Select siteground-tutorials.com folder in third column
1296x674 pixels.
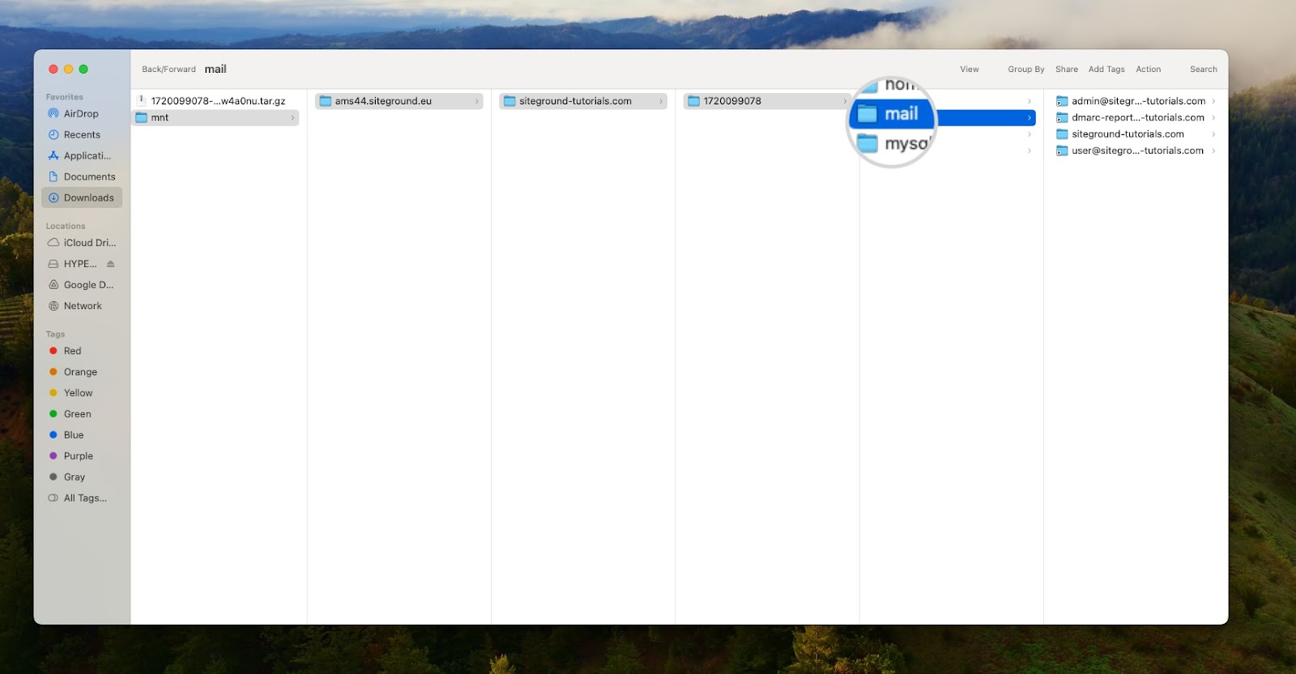583,101
